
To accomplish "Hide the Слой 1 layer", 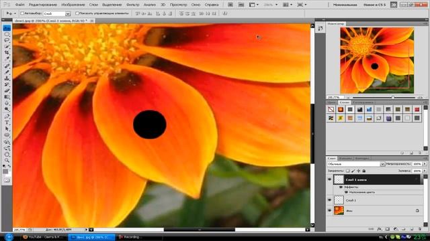I will click(329, 200).
